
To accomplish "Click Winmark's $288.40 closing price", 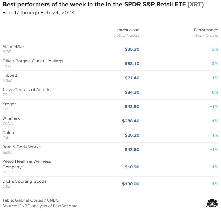I will click(131, 121).
